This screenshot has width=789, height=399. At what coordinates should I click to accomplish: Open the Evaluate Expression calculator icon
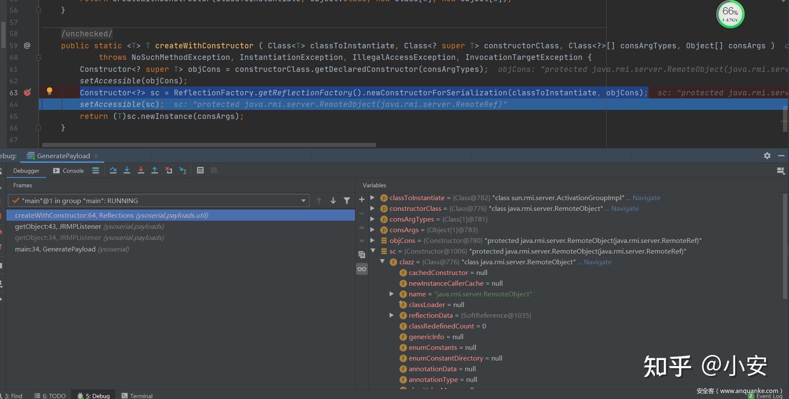pyautogui.click(x=200, y=170)
